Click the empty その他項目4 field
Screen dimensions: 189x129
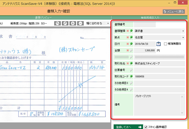159,90
